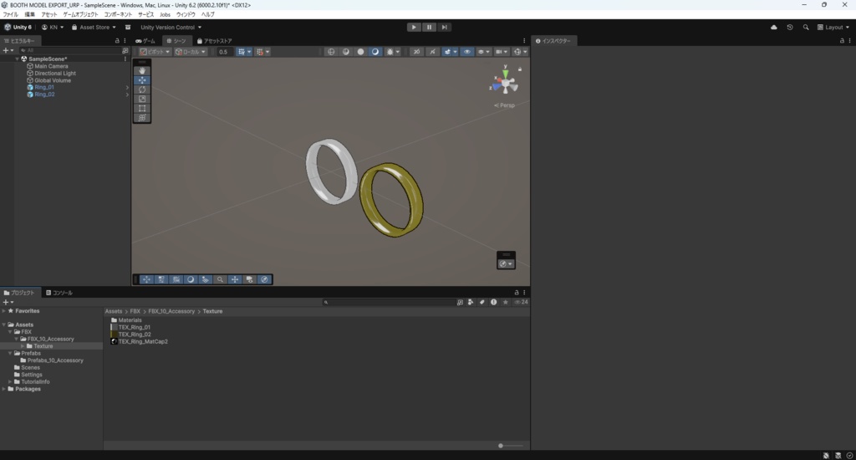Select TEX_Ring_02 texture asset
Screen dimensions: 856x460
coord(135,335)
